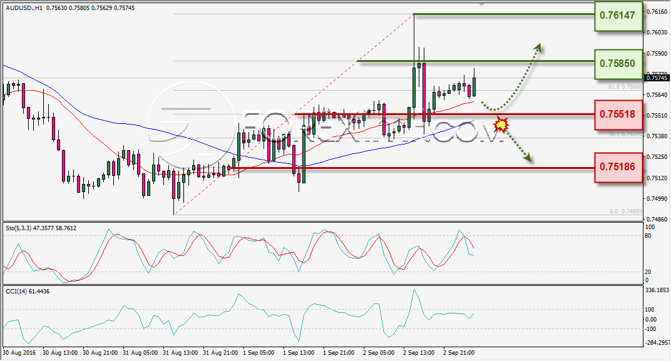Select the 0.75850 green resistance label
Image resolution: width=671 pixels, height=361 pixels.
(618, 64)
